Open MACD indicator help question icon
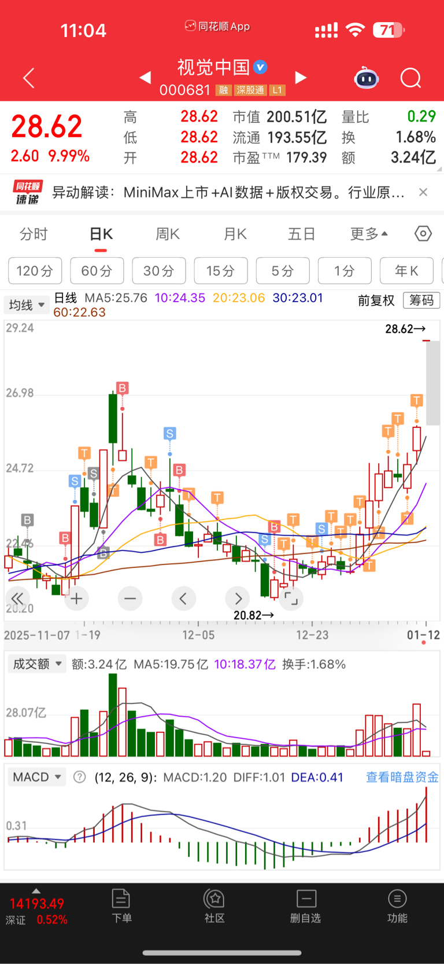444x964 pixels. click(80, 777)
